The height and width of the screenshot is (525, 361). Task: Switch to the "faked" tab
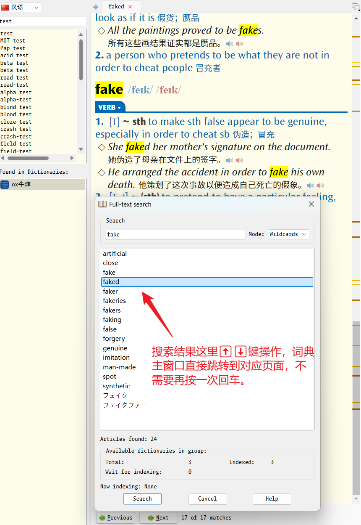click(116, 7)
